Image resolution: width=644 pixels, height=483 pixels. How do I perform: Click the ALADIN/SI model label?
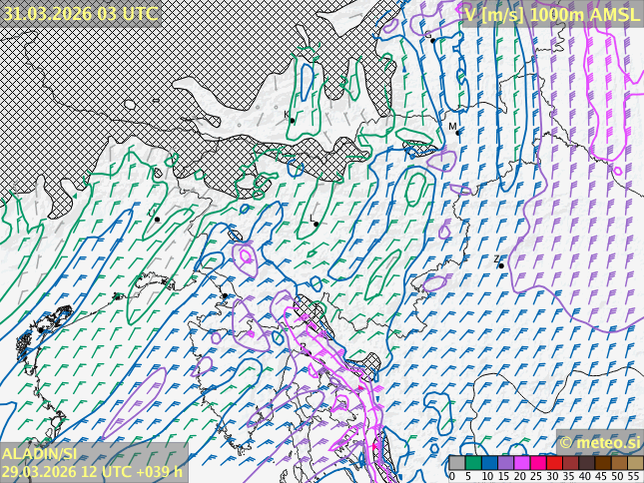40,454
